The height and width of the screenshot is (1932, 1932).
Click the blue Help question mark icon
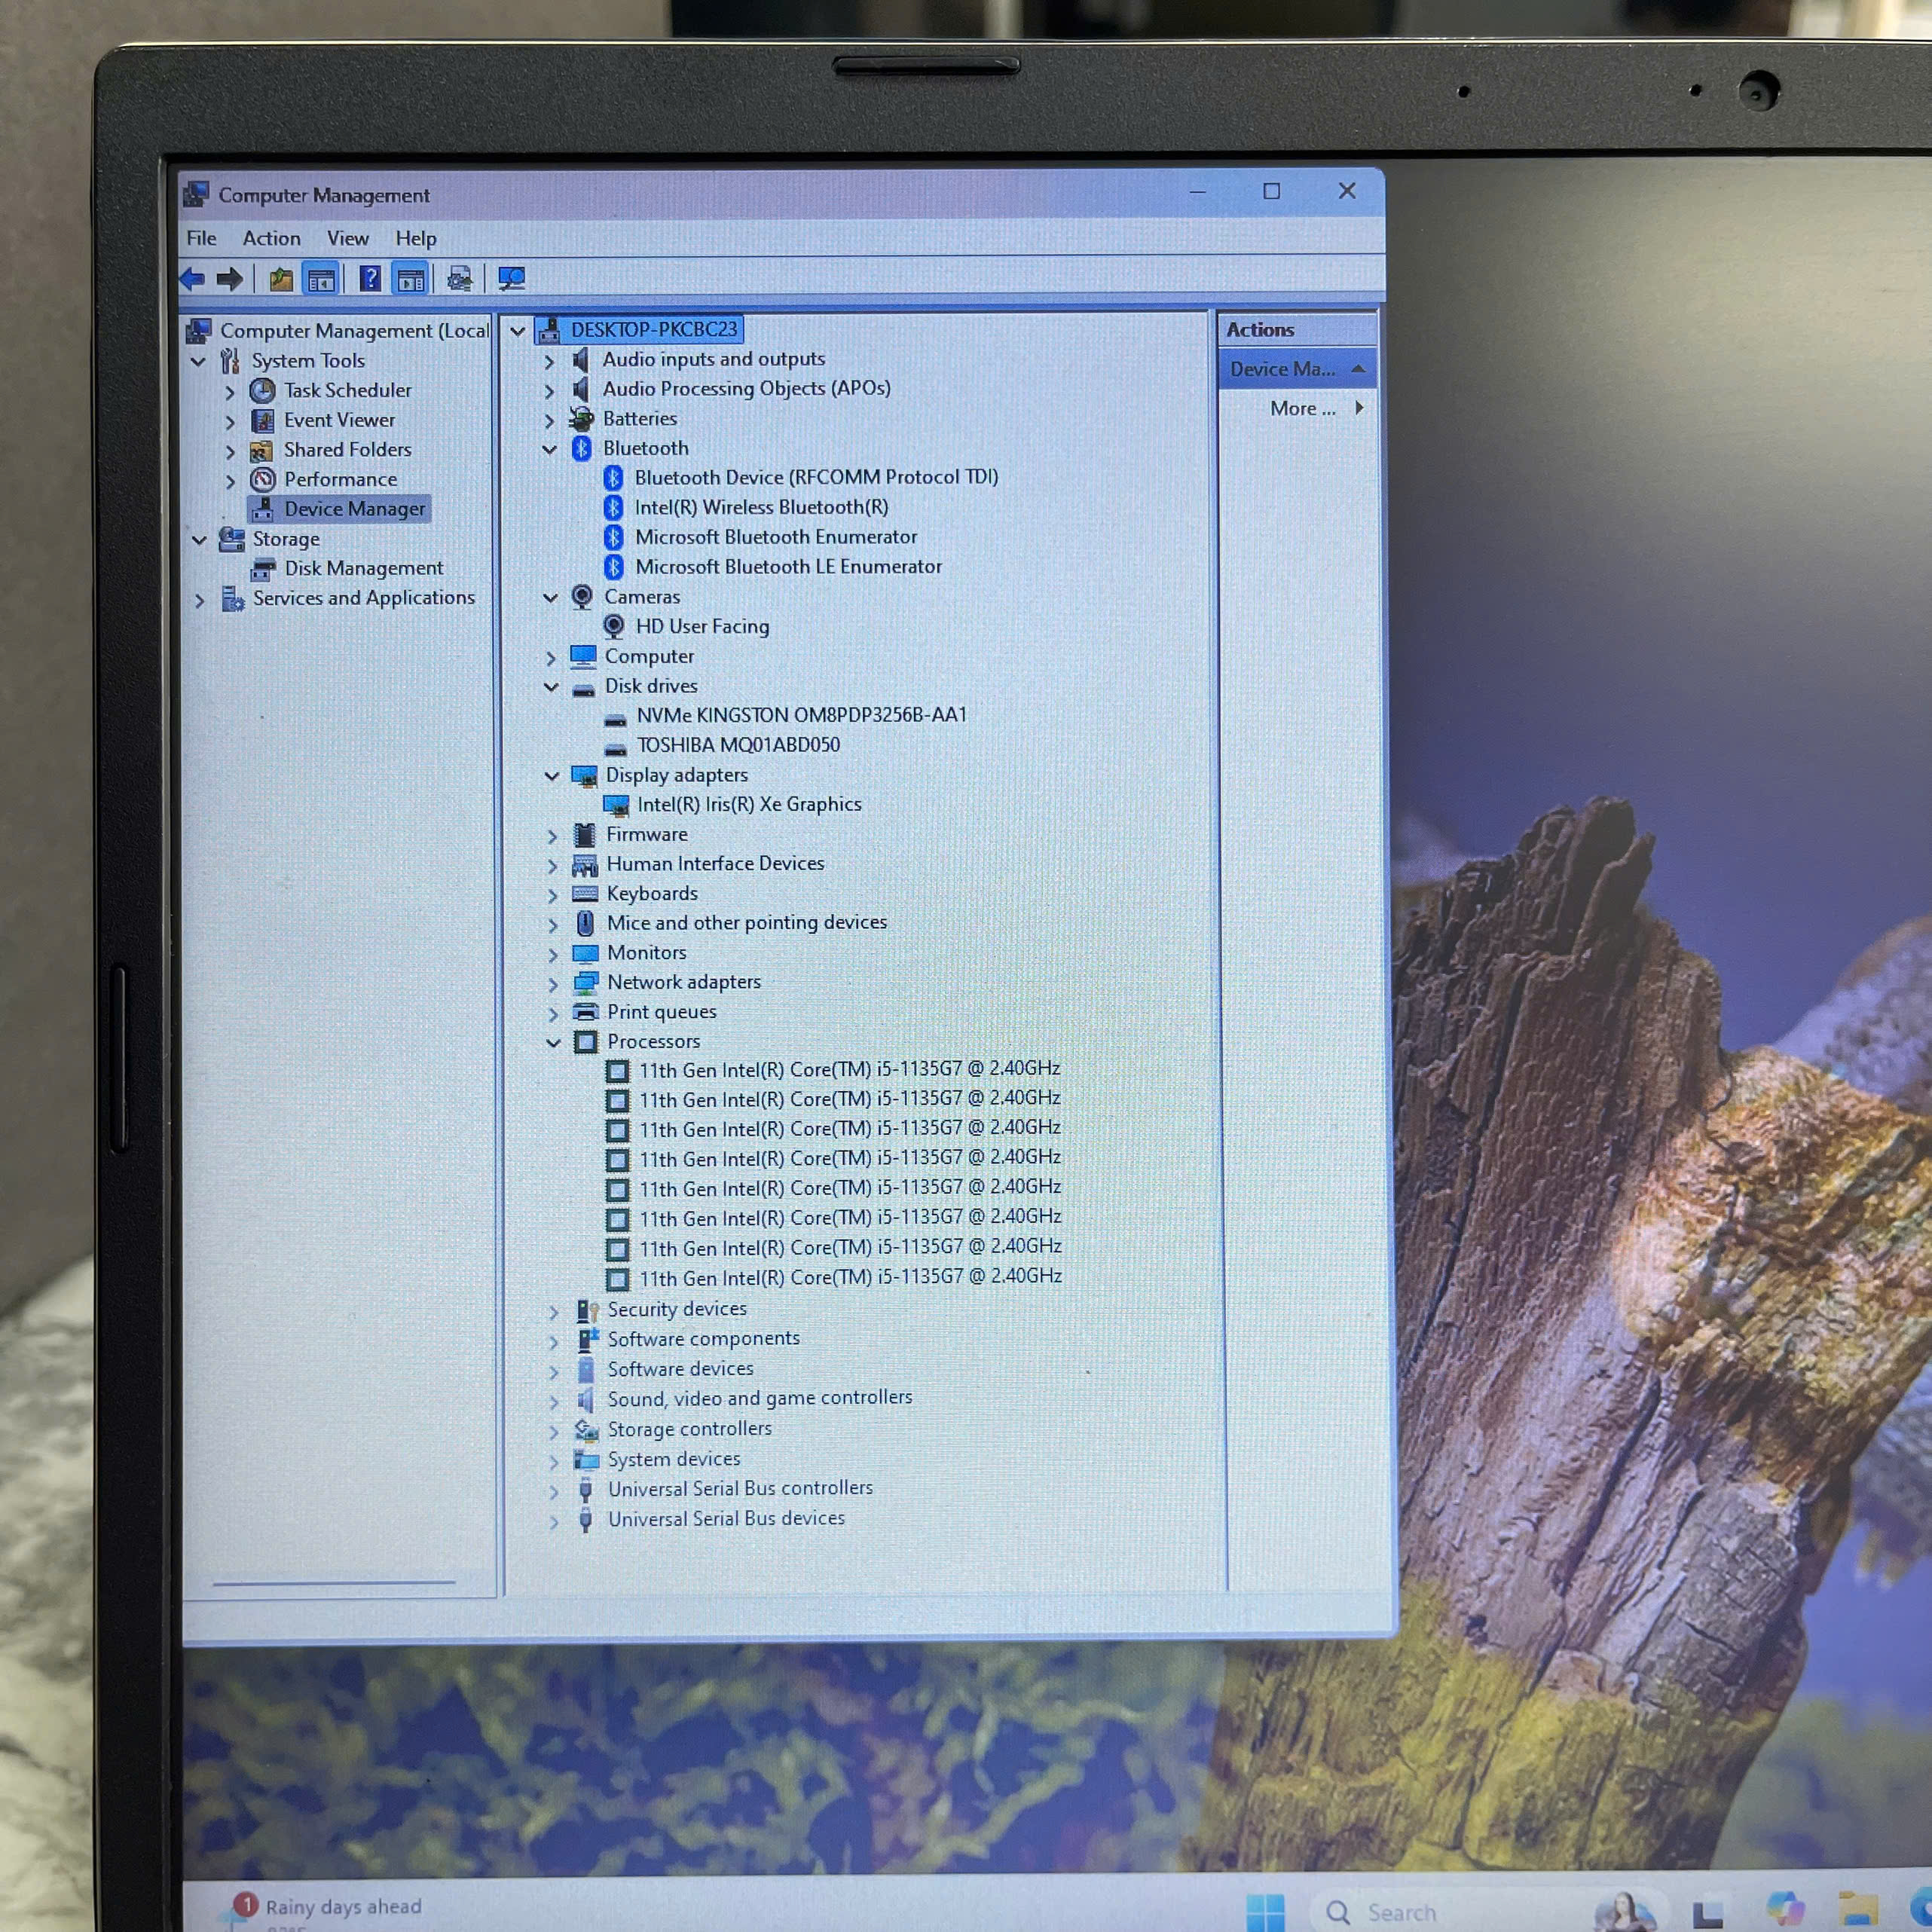(x=370, y=278)
